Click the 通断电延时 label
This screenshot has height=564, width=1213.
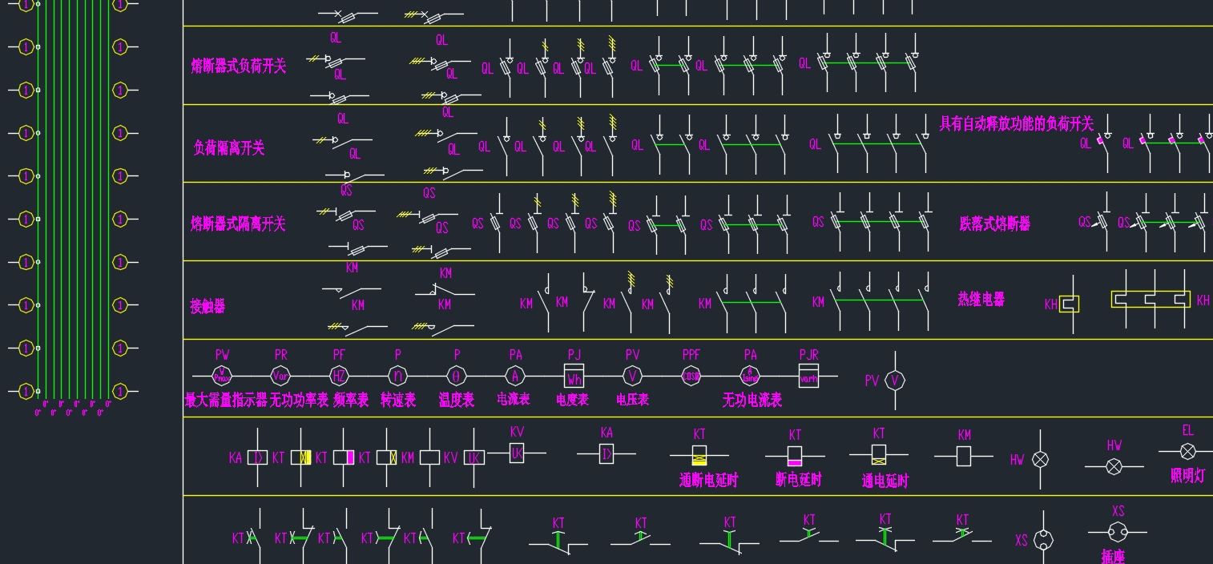[709, 480]
